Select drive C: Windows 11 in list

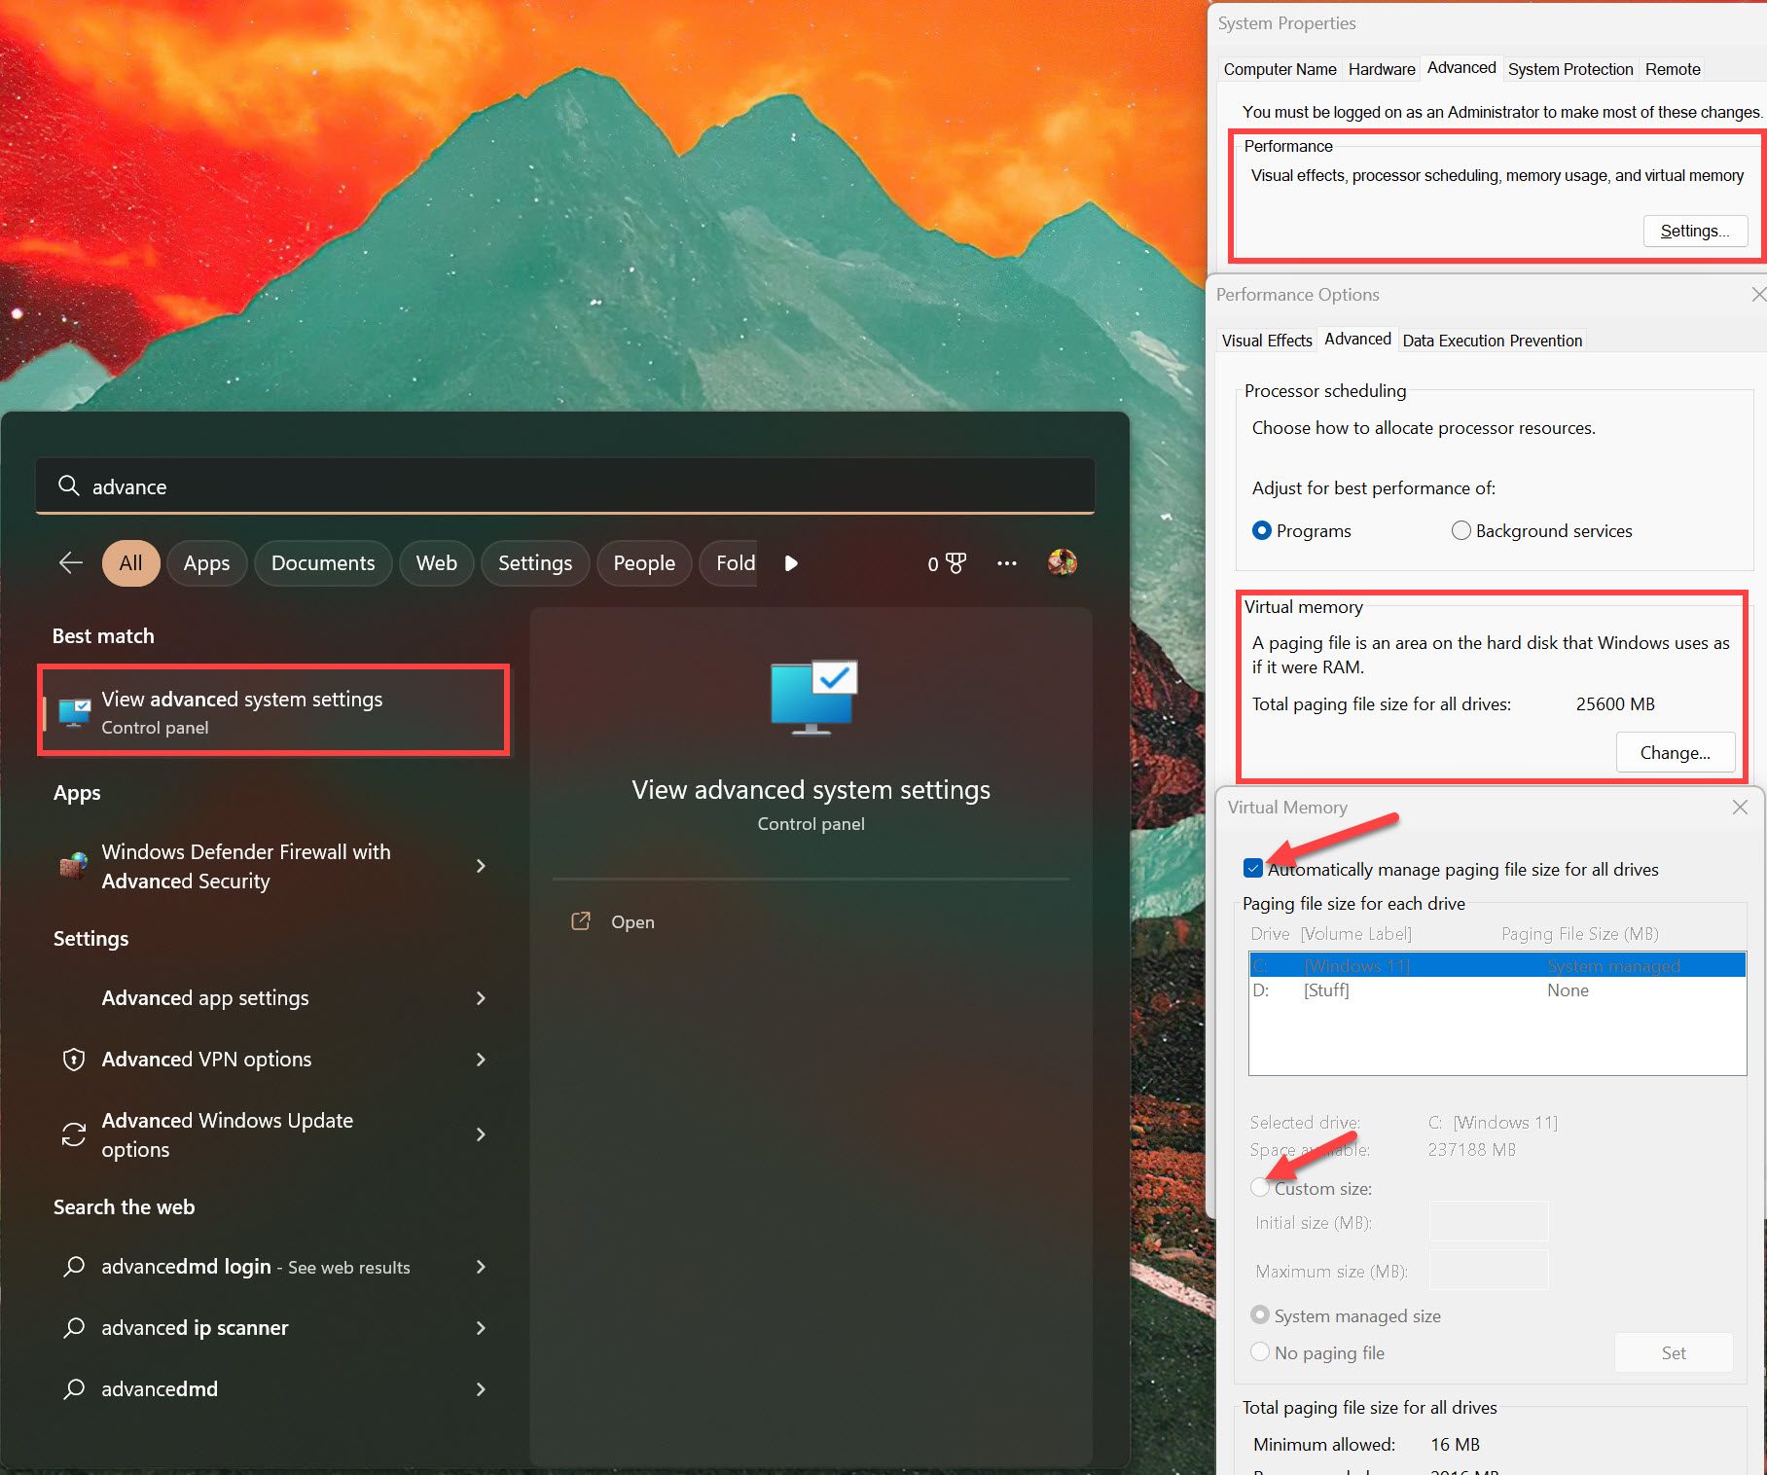[x=1497, y=965]
